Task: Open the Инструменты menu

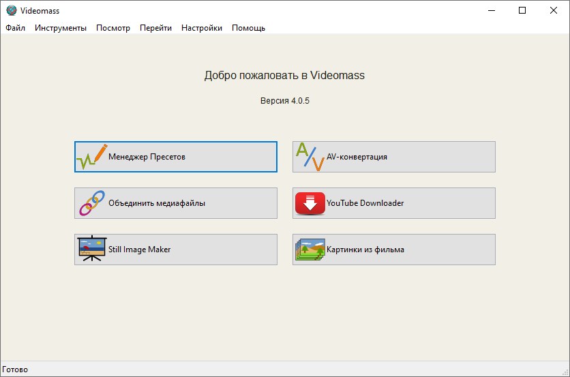Action: tap(61, 28)
